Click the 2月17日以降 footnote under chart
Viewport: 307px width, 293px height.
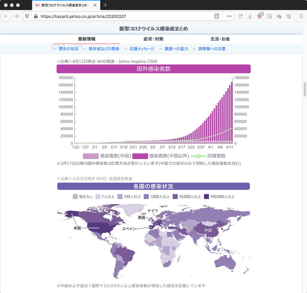(x=149, y=163)
